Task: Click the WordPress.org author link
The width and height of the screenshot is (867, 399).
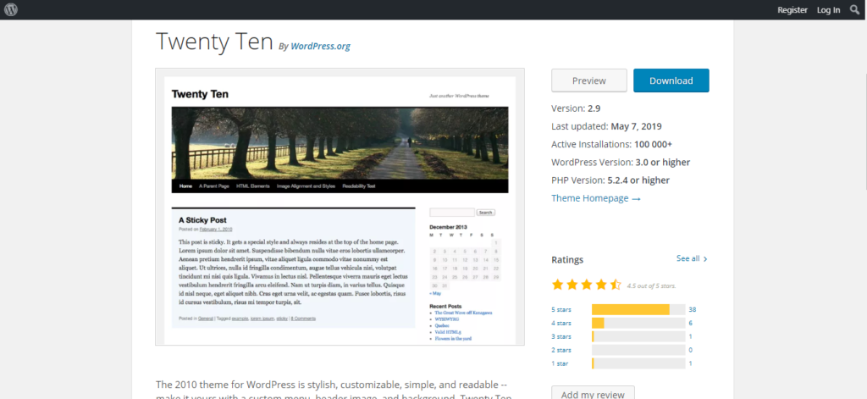Action: pos(320,47)
